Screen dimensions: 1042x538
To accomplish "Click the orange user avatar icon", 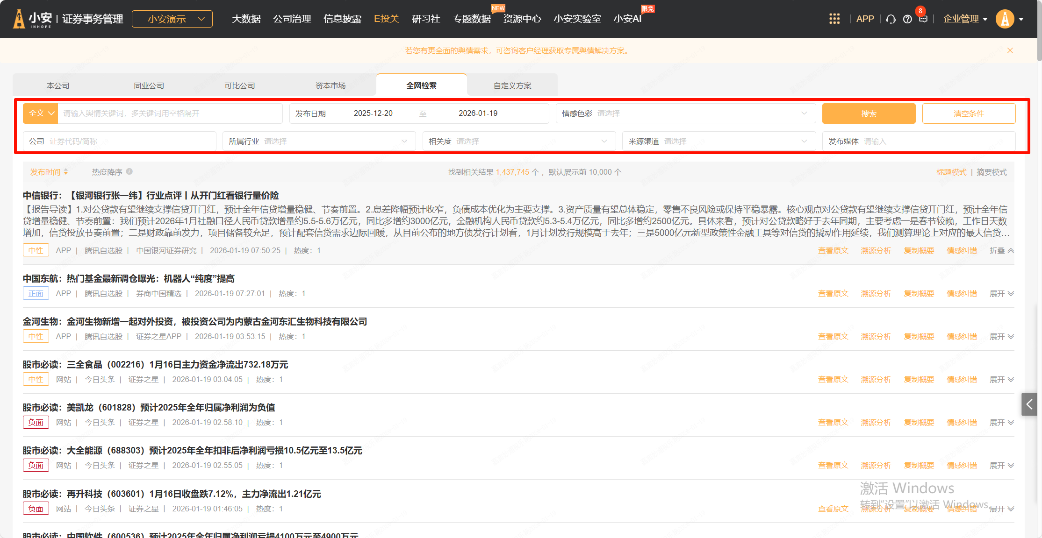I will click(x=1004, y=19).
